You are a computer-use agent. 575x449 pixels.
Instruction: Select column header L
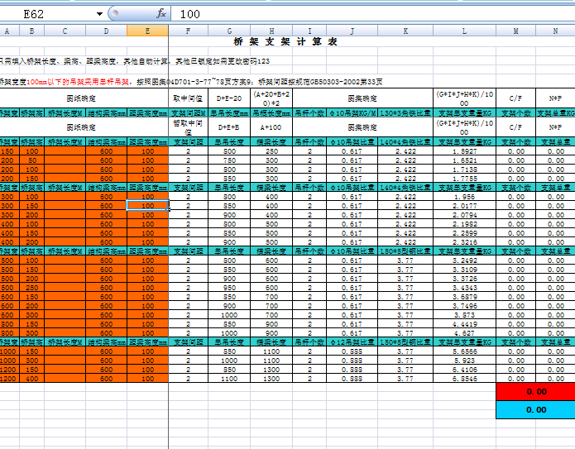point(464,31)
